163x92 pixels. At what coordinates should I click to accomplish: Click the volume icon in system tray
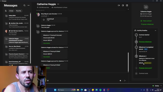[x=153, y=90]
